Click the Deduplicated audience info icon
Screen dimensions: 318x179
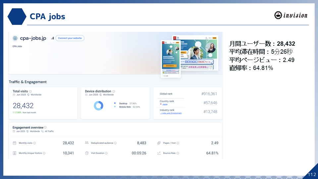pyautogui.click(x=115, y=143)
